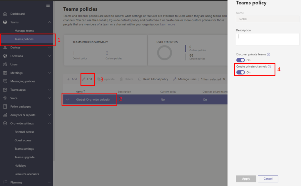The image size is (301, 186).
Task: Open External access settings
Action: (x=24, y=132)
